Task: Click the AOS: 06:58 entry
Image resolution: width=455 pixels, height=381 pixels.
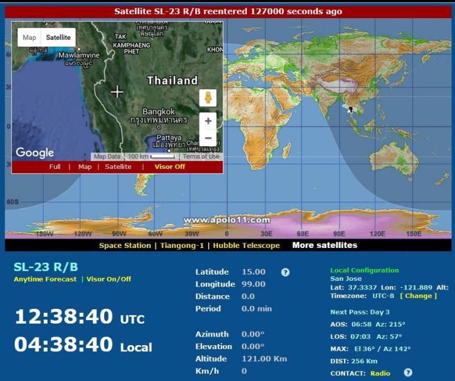Action: [367, 324]
